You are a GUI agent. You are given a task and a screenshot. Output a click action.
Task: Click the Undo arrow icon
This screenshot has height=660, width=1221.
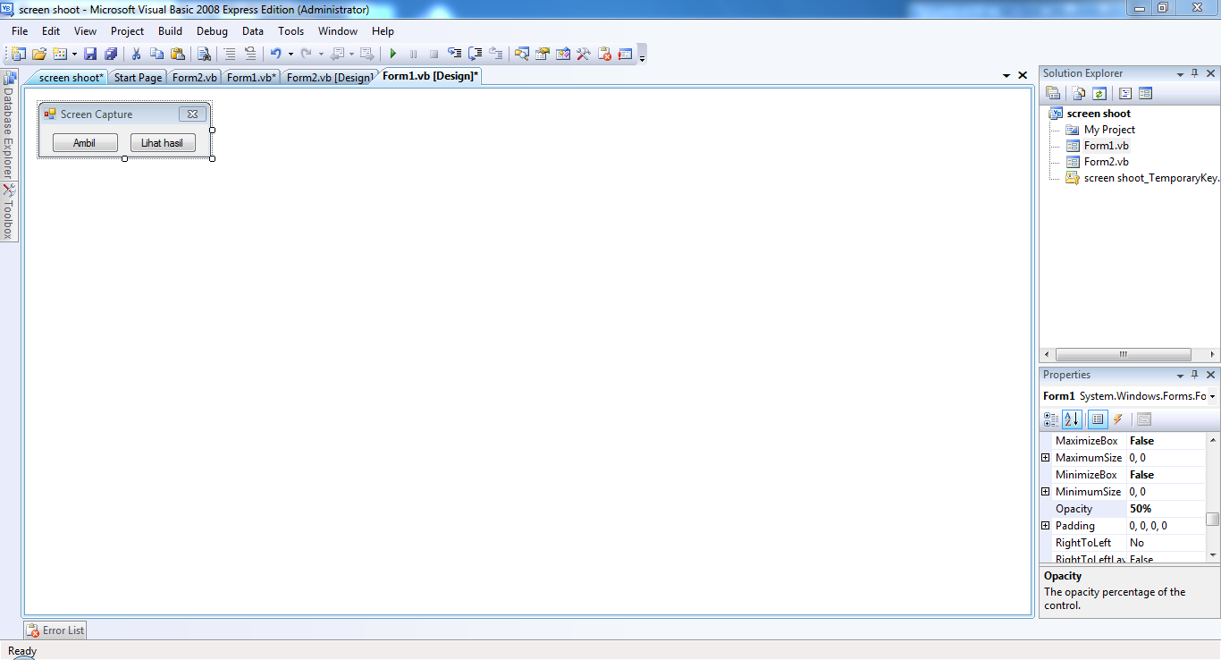tap(276, 54)
